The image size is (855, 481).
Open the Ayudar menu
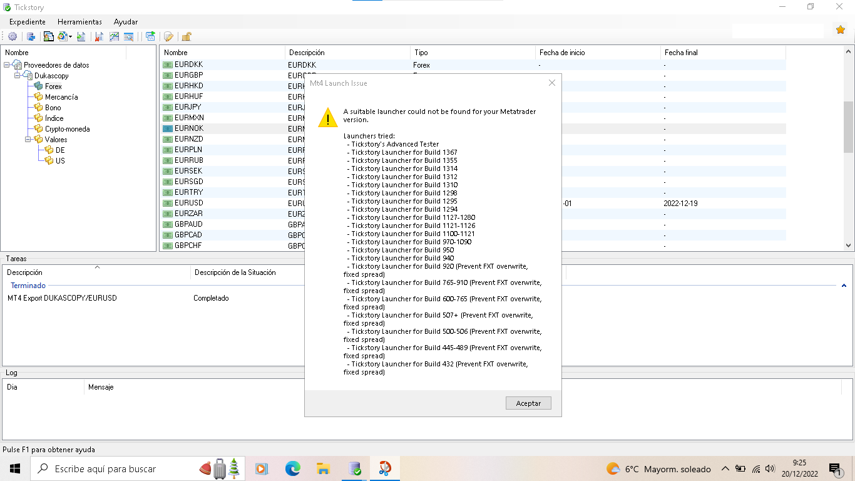pyautogui.click(x=126, y=21)
